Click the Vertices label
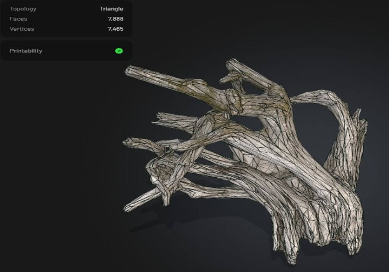 tap(22, 29)
